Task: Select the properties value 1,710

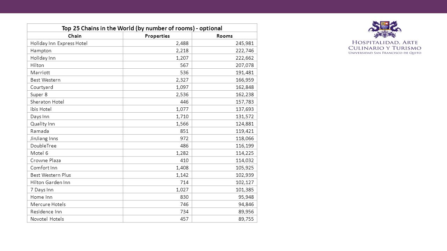Action: [x=182, y=116]
